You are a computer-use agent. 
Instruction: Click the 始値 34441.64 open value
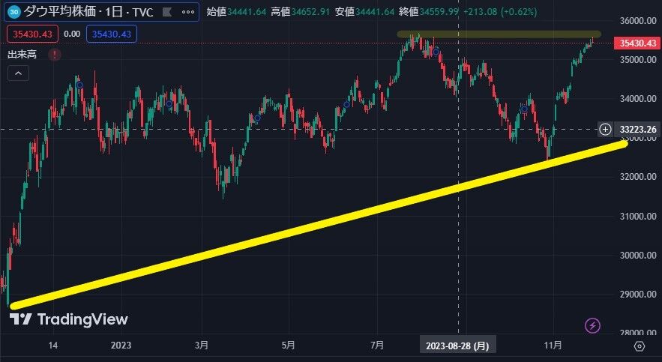click(x=236, y=12)
